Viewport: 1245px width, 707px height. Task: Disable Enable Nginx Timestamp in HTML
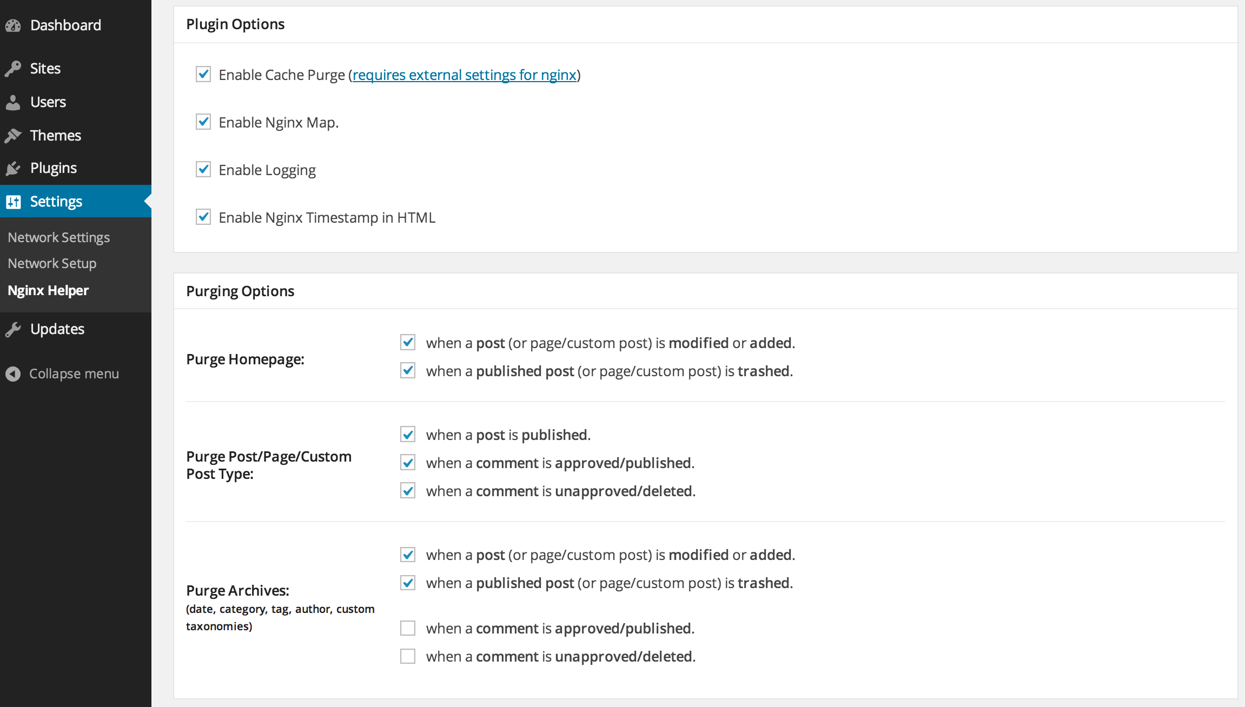tap(203, 217)
